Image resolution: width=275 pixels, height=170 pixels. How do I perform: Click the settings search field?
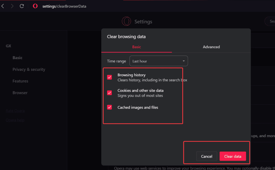tap(270, 21)
